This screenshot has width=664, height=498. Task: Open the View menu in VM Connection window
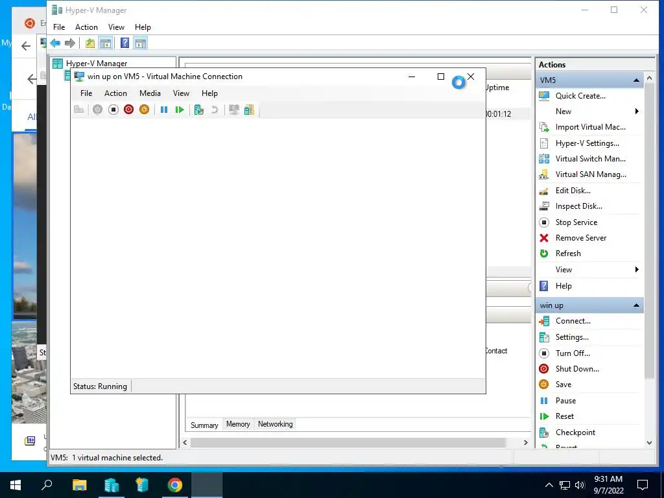(181, 93)
